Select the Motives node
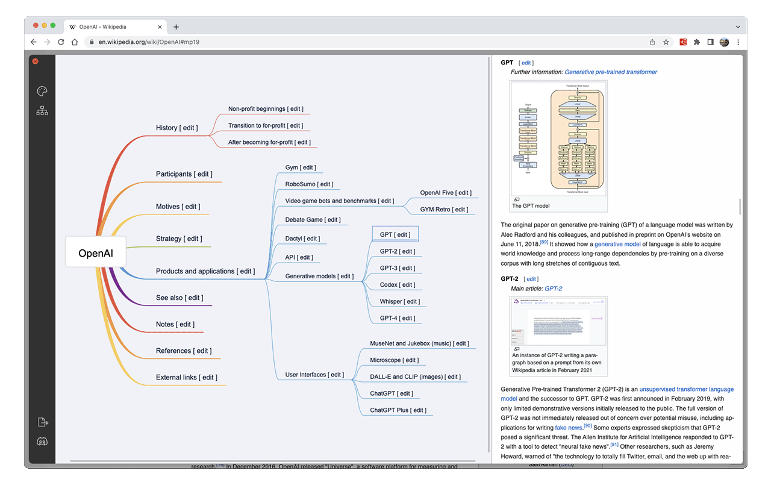771x500 pixels. pos(178,207)
